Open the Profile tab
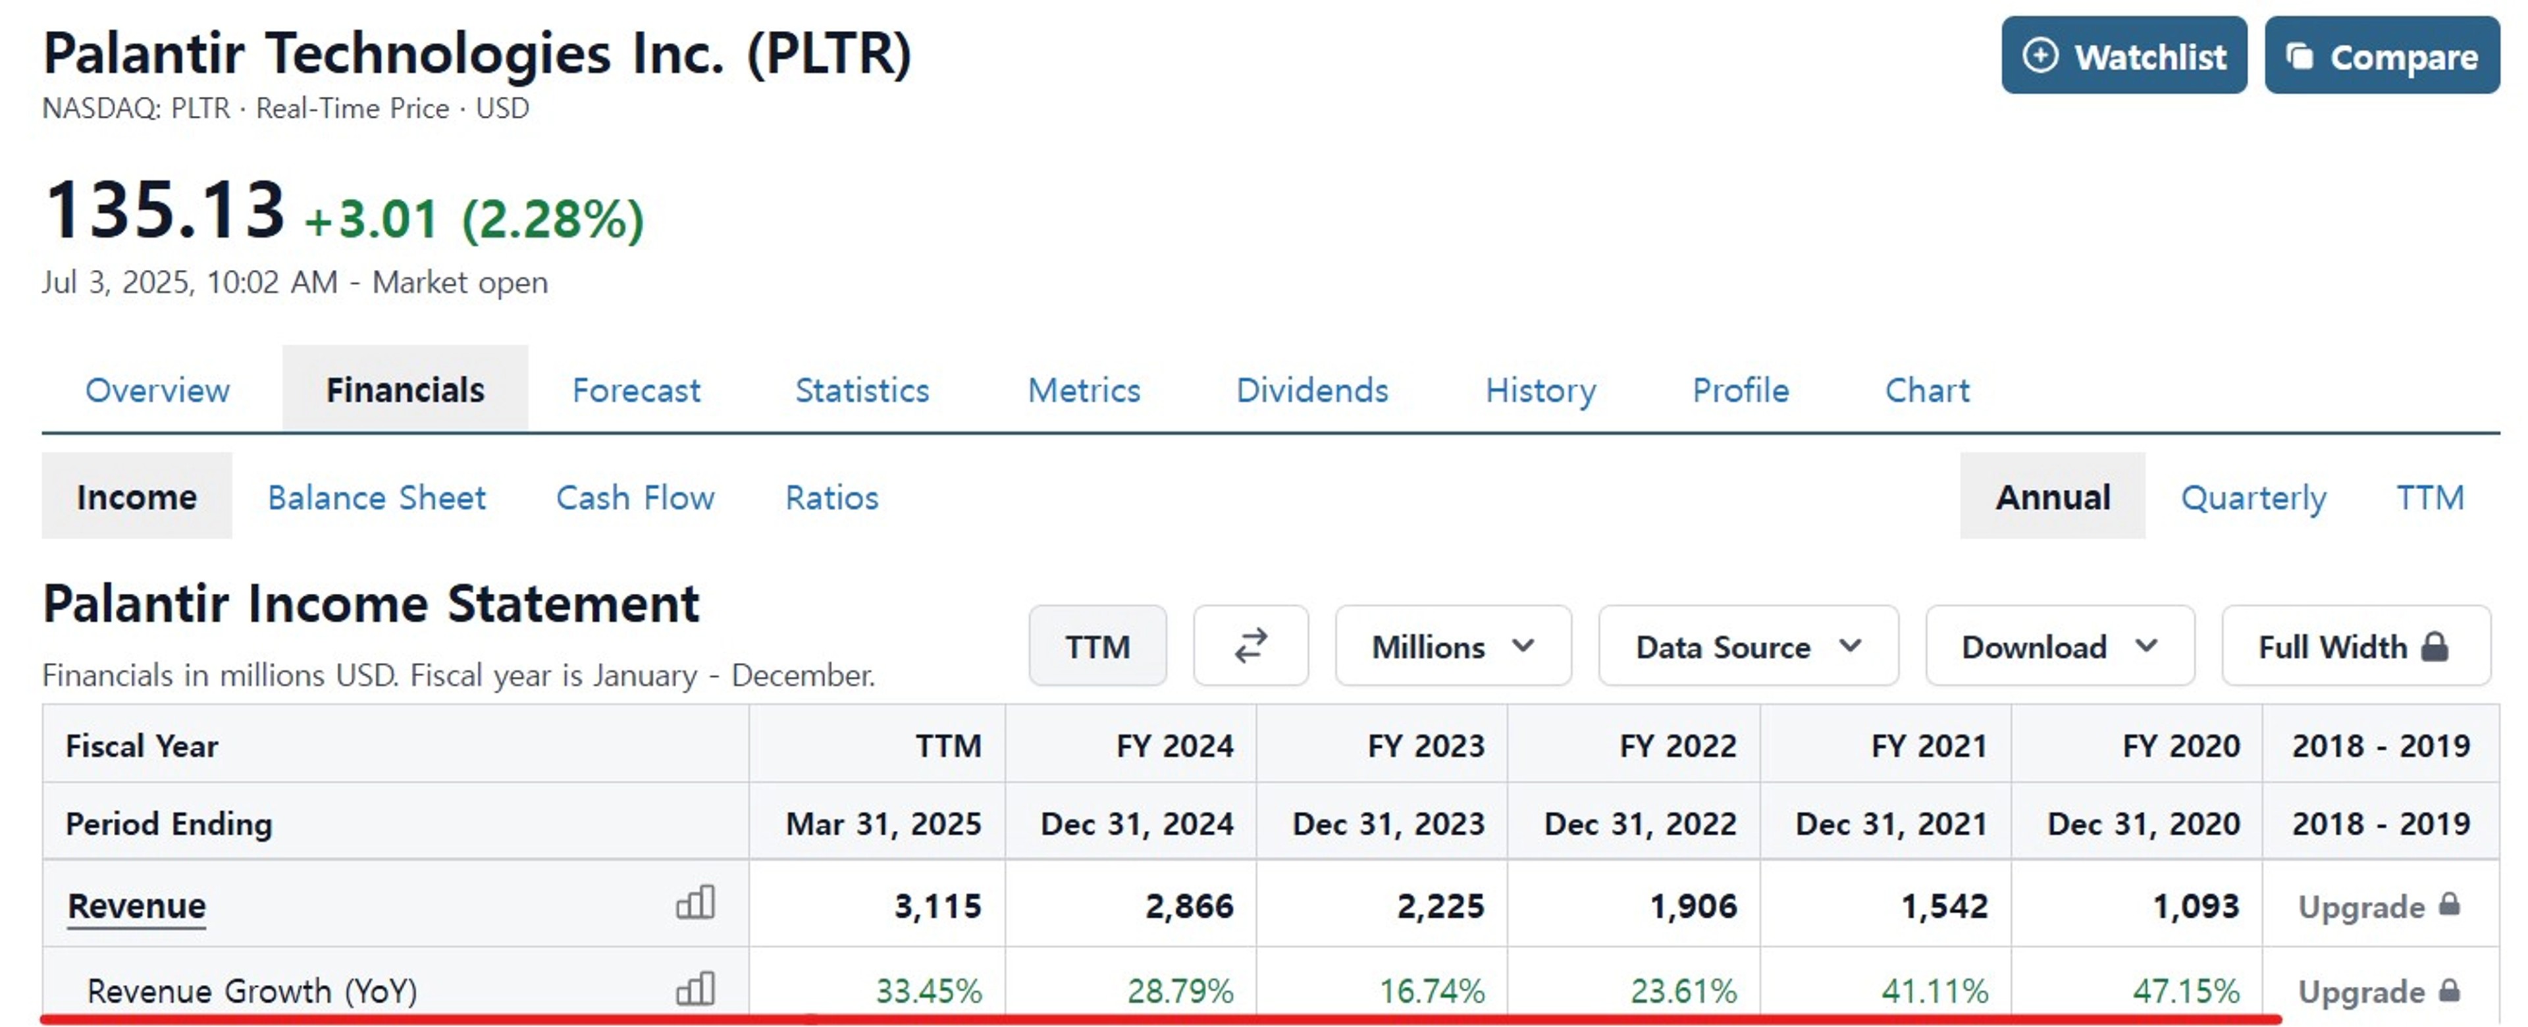The height and width of the screenshot is (1027, 2528). point(1740,390)
